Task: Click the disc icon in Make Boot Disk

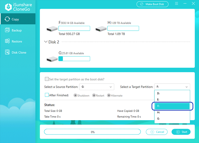Action: pos(142,4)
